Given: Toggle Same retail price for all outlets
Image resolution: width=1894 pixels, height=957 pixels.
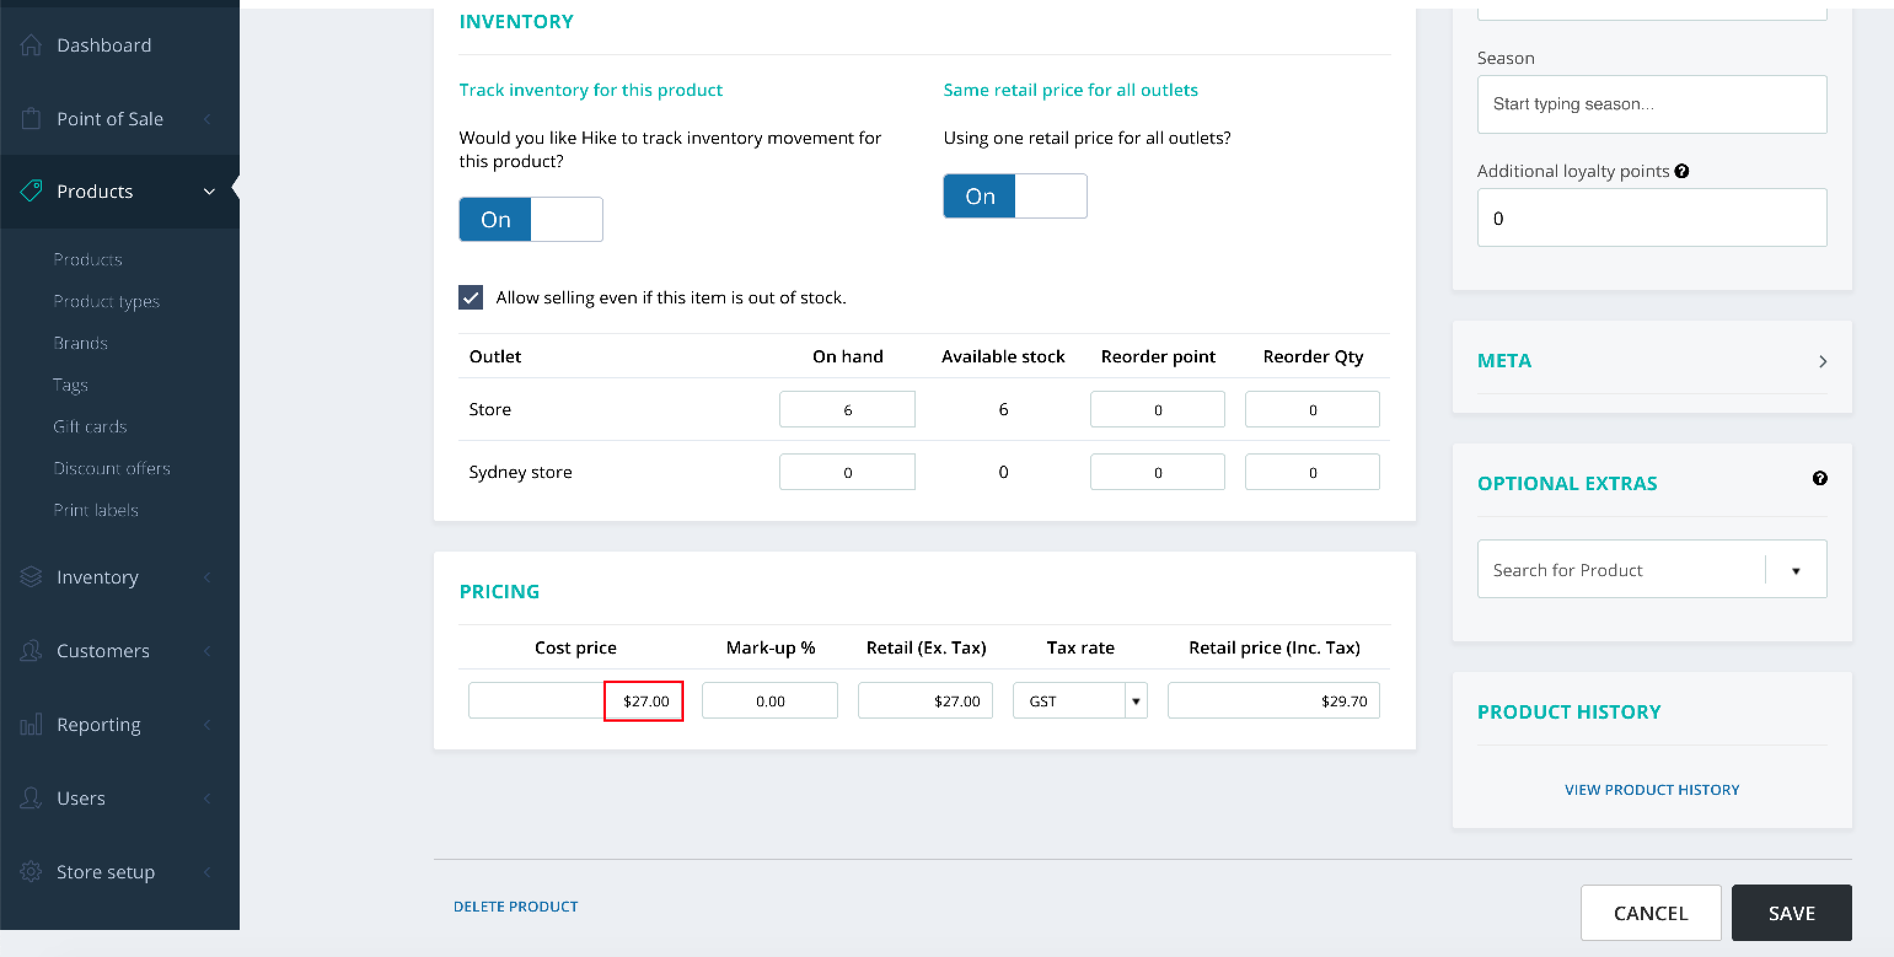Looking at the screenshot, I should click(1014, 196).
